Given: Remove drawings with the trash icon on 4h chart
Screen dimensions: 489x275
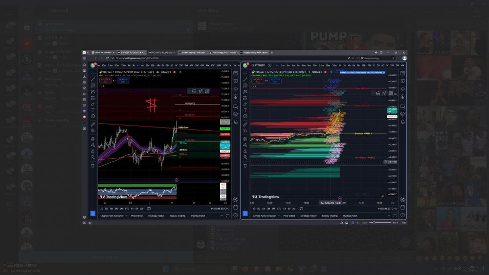Looking at the screenshot, I should pos(93,166).
